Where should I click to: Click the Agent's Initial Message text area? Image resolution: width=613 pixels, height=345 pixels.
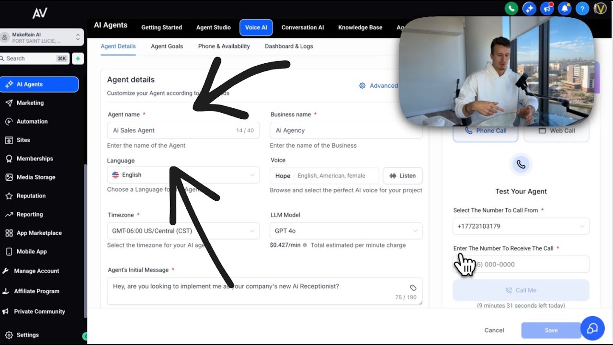[x=265, y=291]
